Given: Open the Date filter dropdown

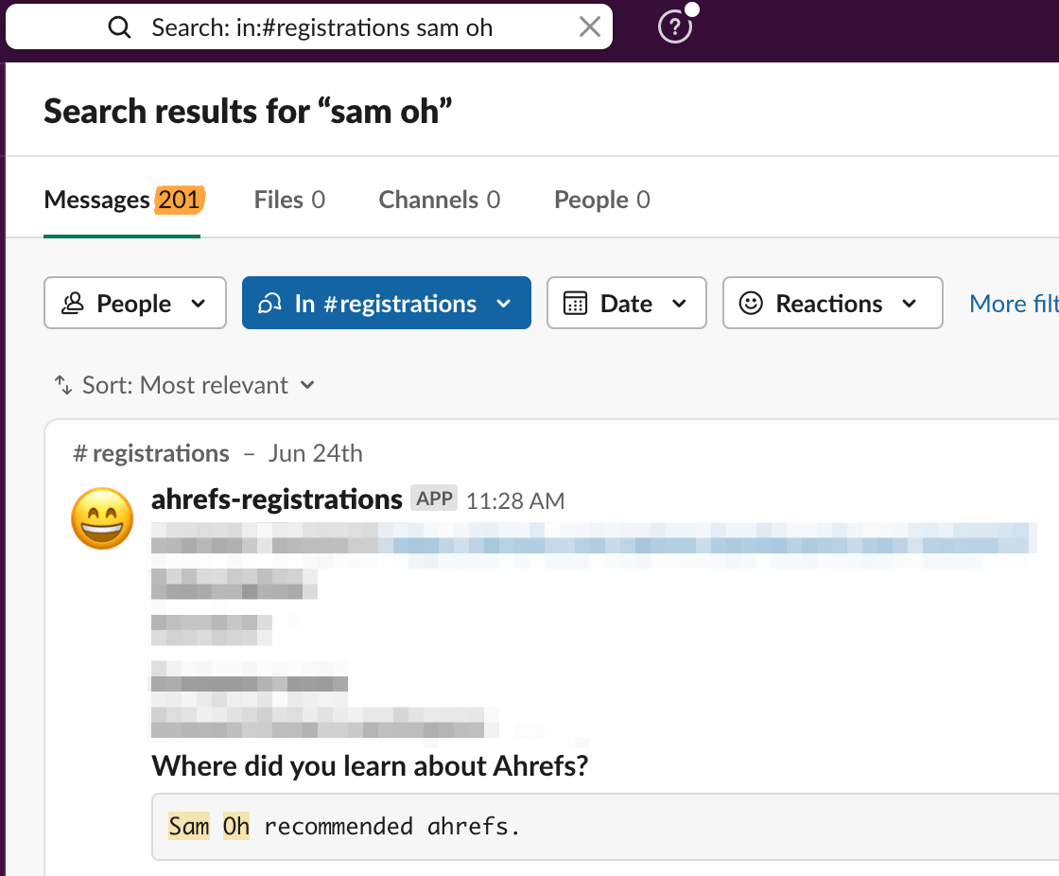Looking at the screenshot, I should click(x=626, y=304).
